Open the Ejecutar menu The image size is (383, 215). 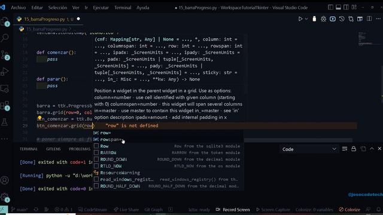(x=101, y=8)
